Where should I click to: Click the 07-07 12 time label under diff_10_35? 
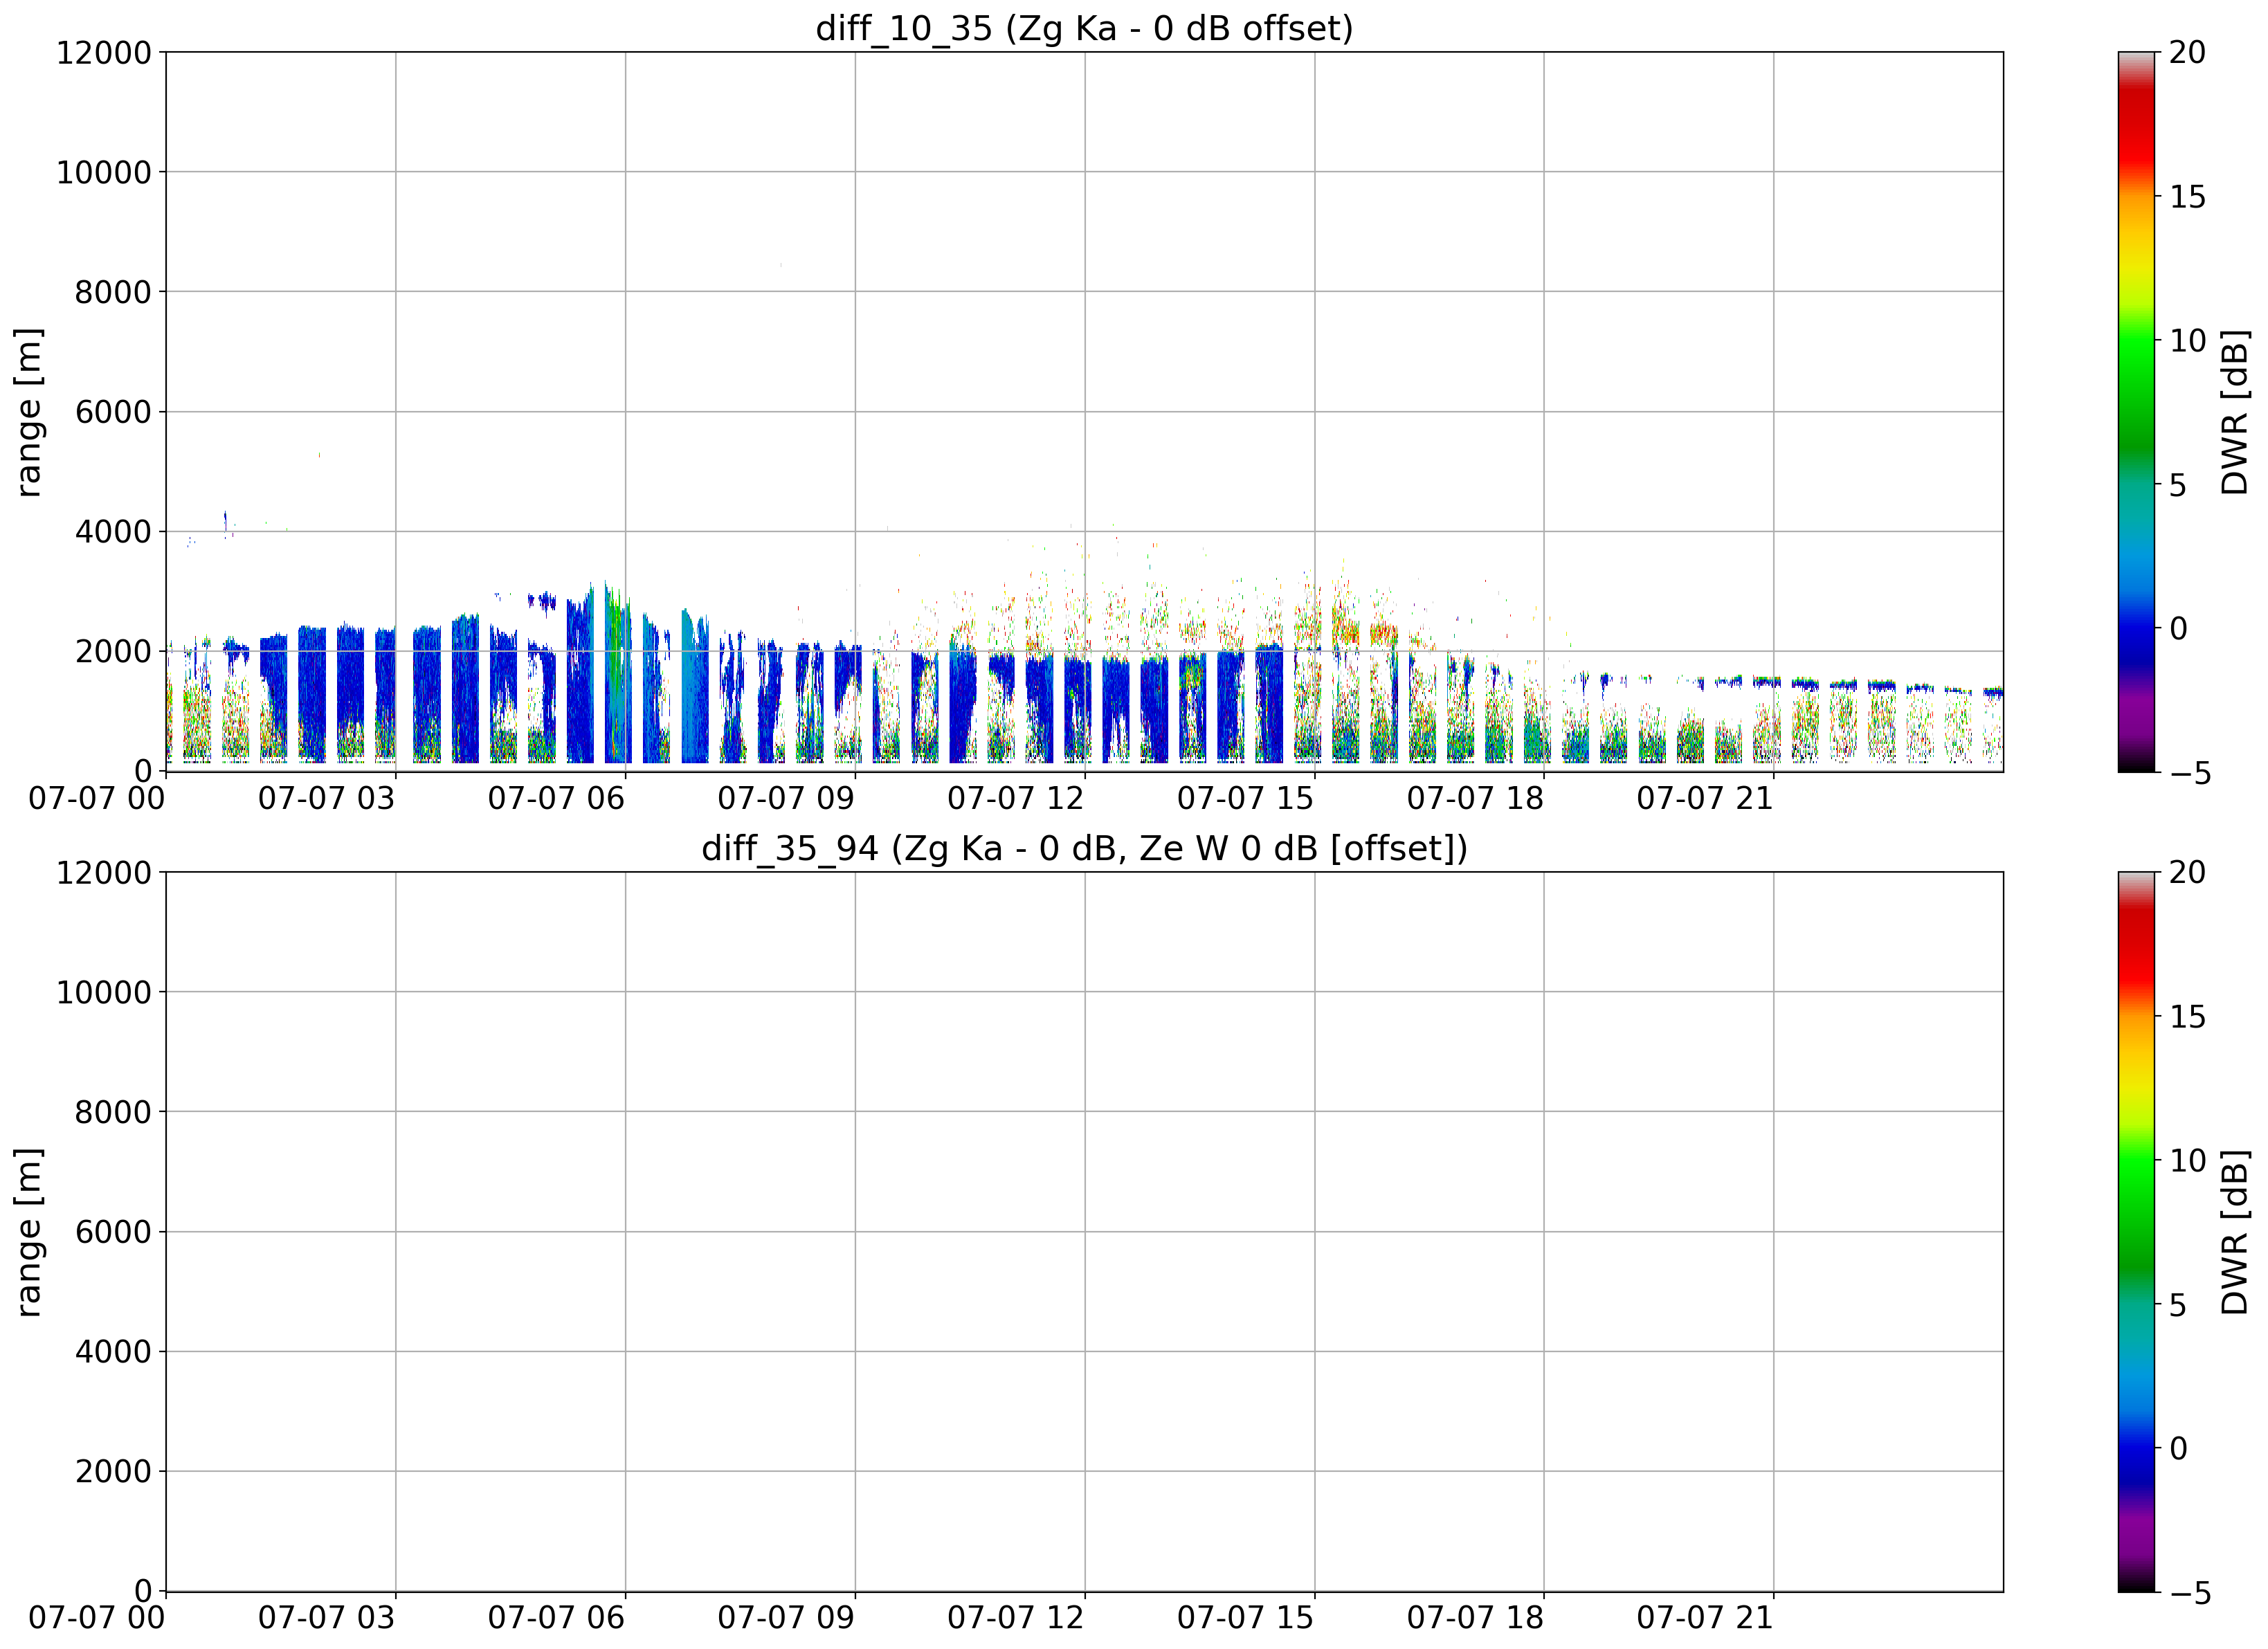tap(1016, 799)
